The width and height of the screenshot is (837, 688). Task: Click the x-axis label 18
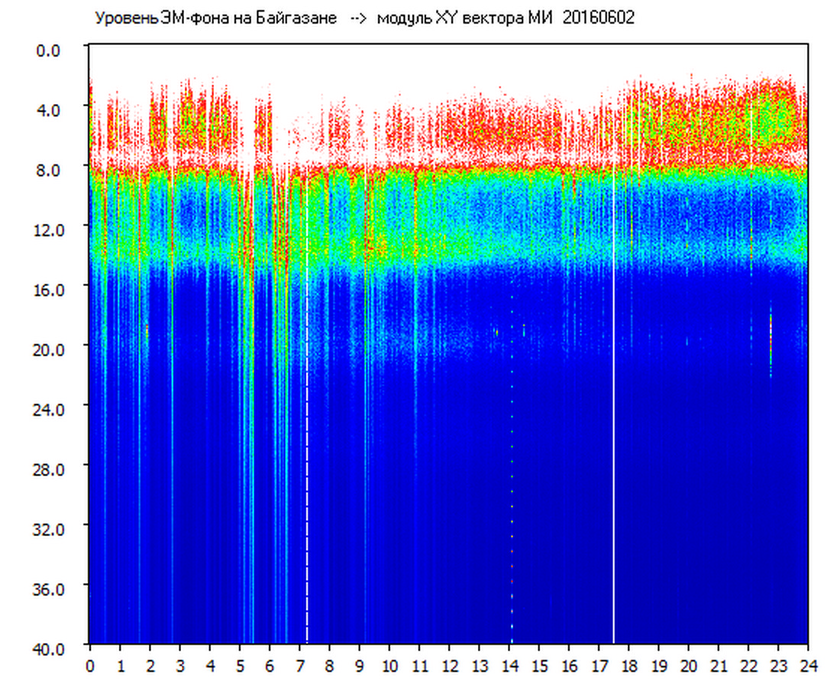pos(629,666)
